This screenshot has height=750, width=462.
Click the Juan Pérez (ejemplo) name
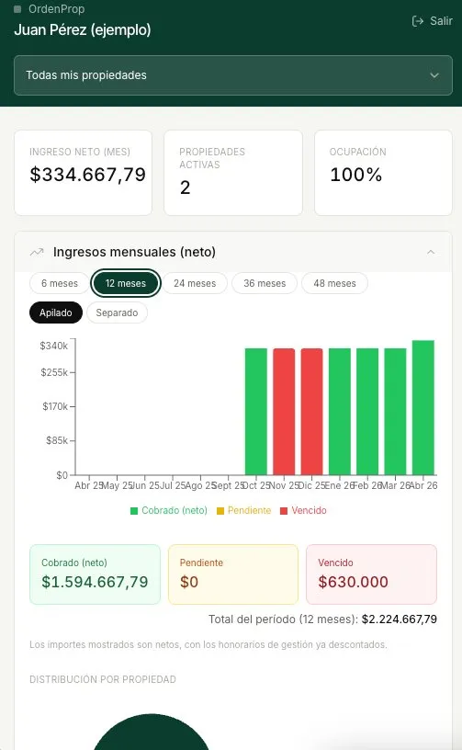(x=83, y=29)
